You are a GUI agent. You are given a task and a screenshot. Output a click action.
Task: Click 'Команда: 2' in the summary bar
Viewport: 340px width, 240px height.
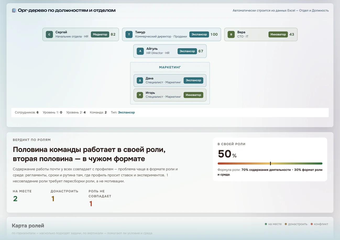(x=98, y=112)
